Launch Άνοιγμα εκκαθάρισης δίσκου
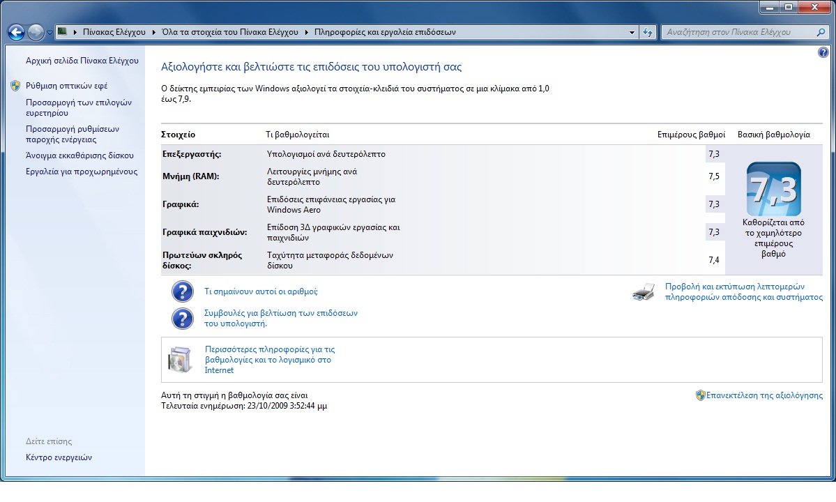Viewport: 836px width, 502px height. coord(80,155)
